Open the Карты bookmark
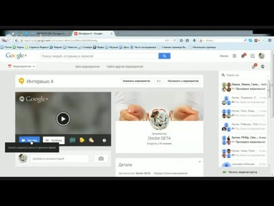274x206 pixels. click(x=18, y=47)
